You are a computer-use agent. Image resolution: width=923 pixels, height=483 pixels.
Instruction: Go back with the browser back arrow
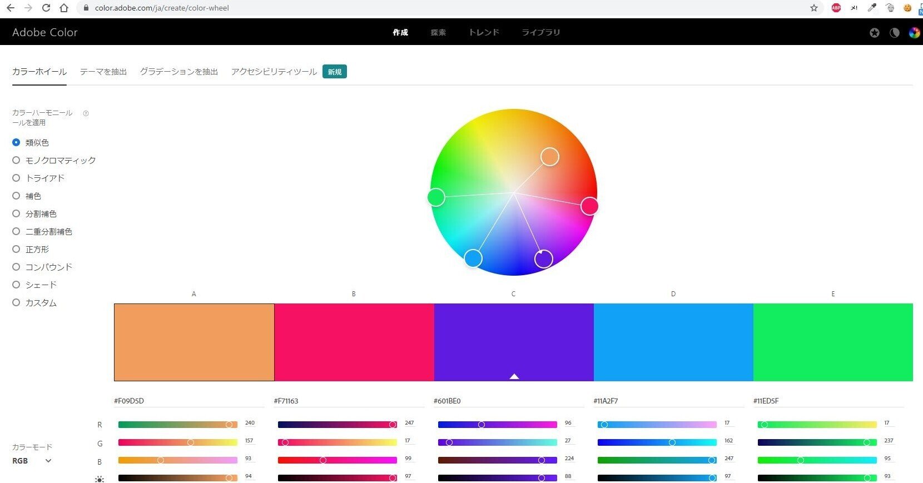(x=10, y=8)
